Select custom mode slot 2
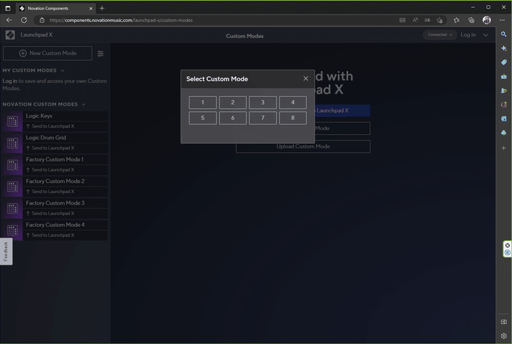512x344 pixels. pos(232,102)
